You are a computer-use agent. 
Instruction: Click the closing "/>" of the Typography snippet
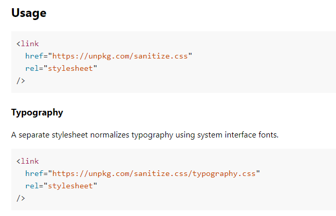21,198
